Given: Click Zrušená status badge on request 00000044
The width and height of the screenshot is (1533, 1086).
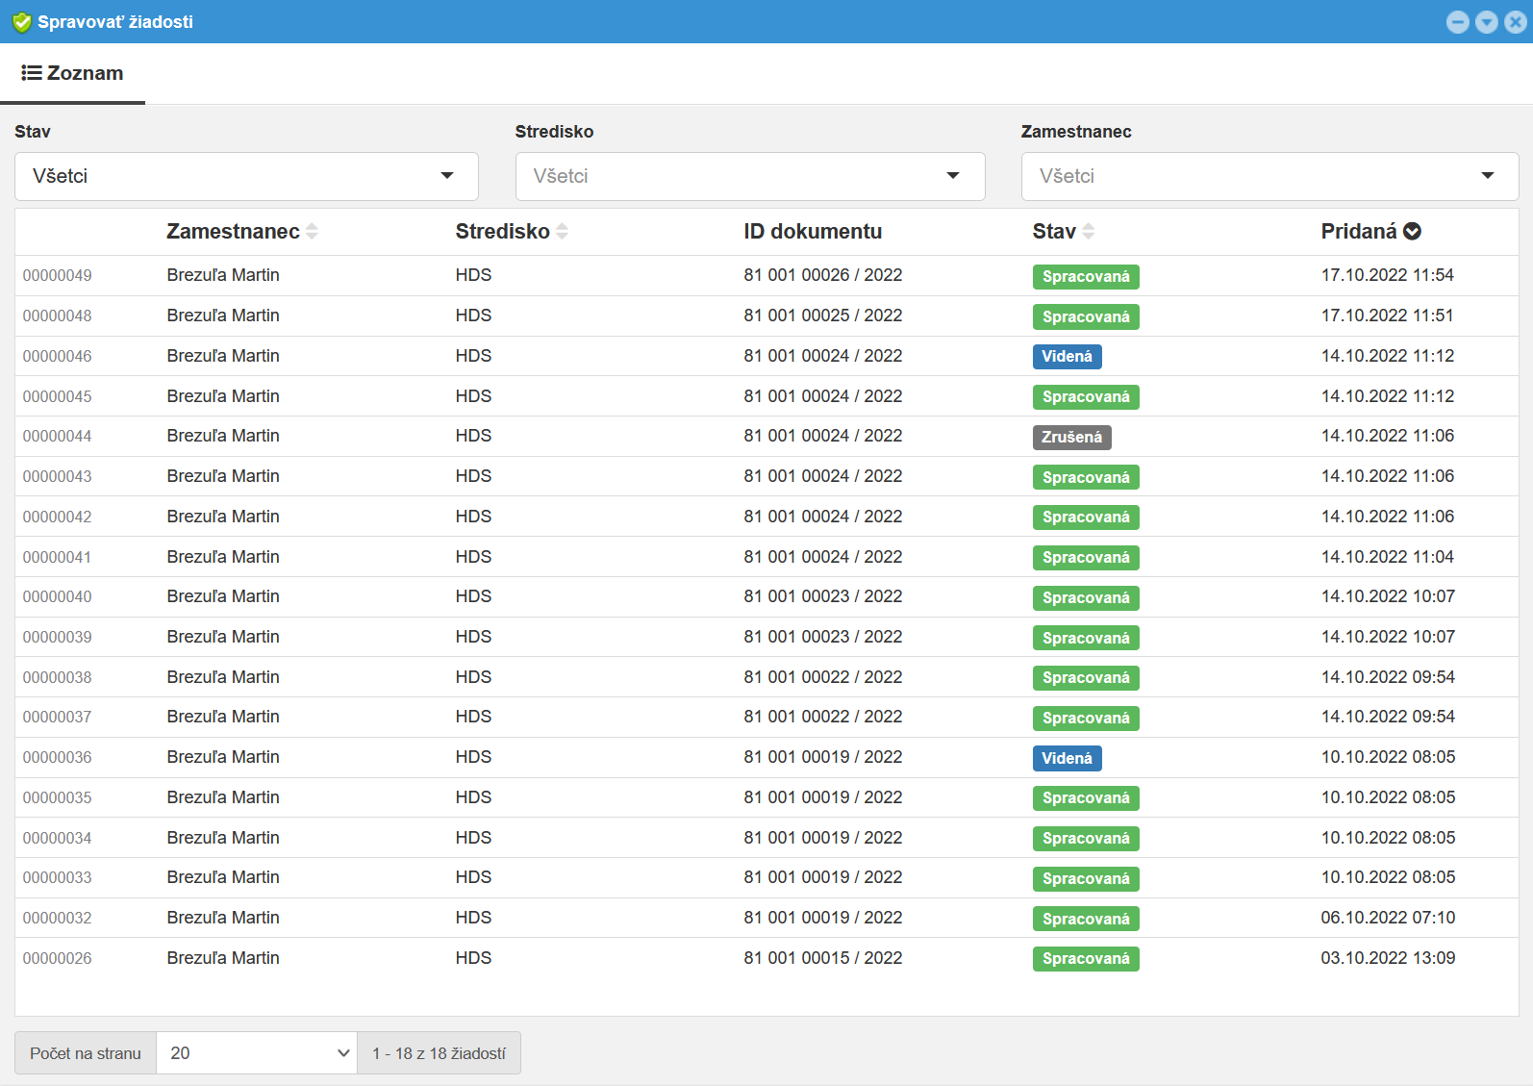Looking at the screenshot, I should point(1071,438).
